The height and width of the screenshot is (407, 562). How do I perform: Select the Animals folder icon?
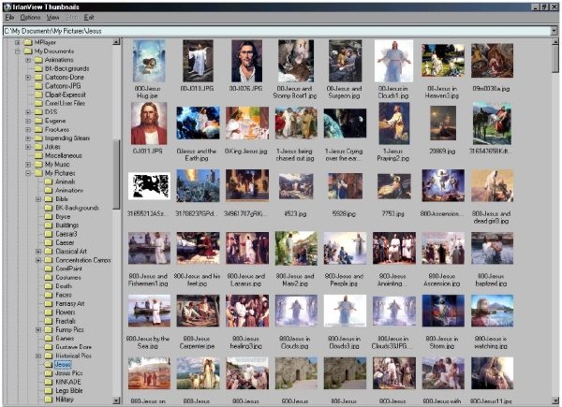pyautogui.click(x=49, y=182)
